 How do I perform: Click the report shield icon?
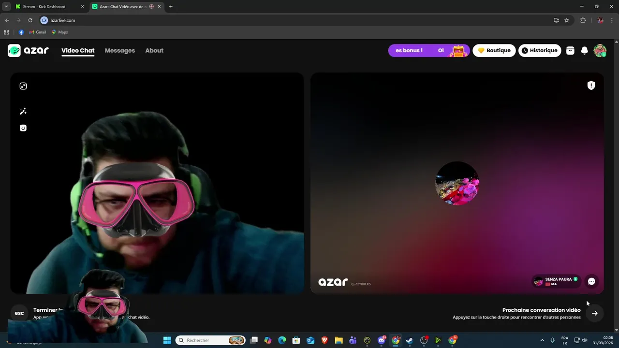[591, 86]
